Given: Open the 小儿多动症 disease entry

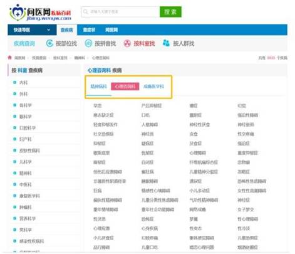Looking at the screenshot, I should click(199, 191).
